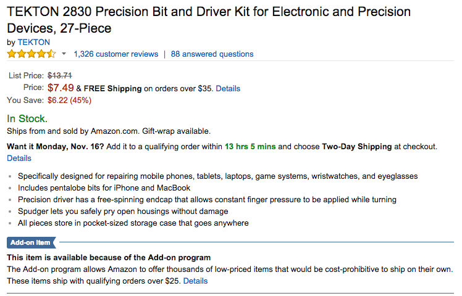Click the $7.49 price text
Viewport: 462px width, 296px height.
click(61, 88)
